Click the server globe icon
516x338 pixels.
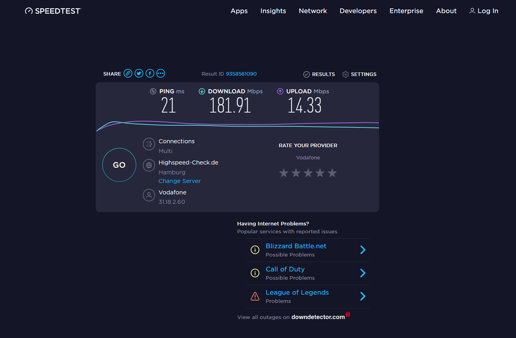point(149,165)
